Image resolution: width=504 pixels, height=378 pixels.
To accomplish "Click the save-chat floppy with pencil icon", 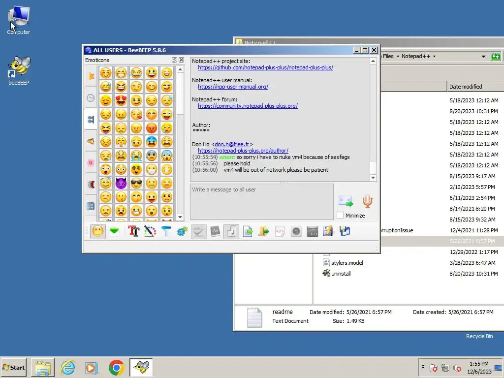I will tap(328, 231).
